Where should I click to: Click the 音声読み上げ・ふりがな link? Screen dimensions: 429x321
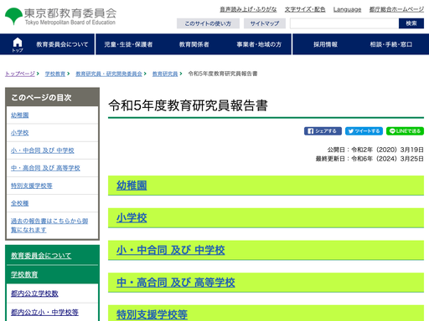click(248, 9)
